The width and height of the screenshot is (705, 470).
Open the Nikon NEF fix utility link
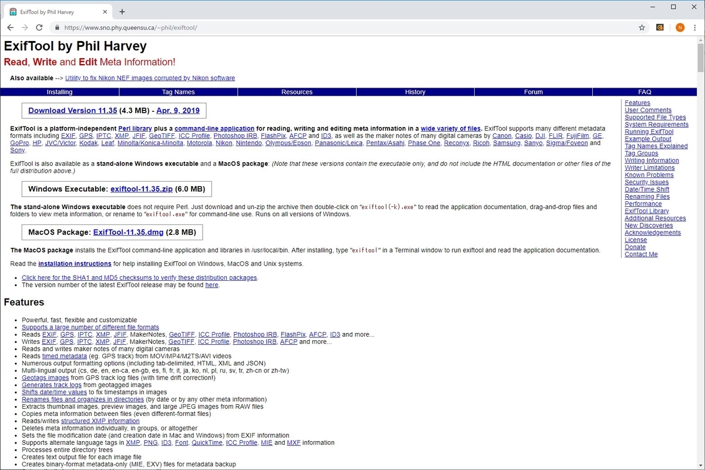150,78
